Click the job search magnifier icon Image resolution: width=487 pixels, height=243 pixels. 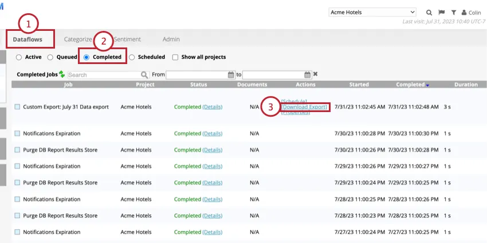pos(144,74)
